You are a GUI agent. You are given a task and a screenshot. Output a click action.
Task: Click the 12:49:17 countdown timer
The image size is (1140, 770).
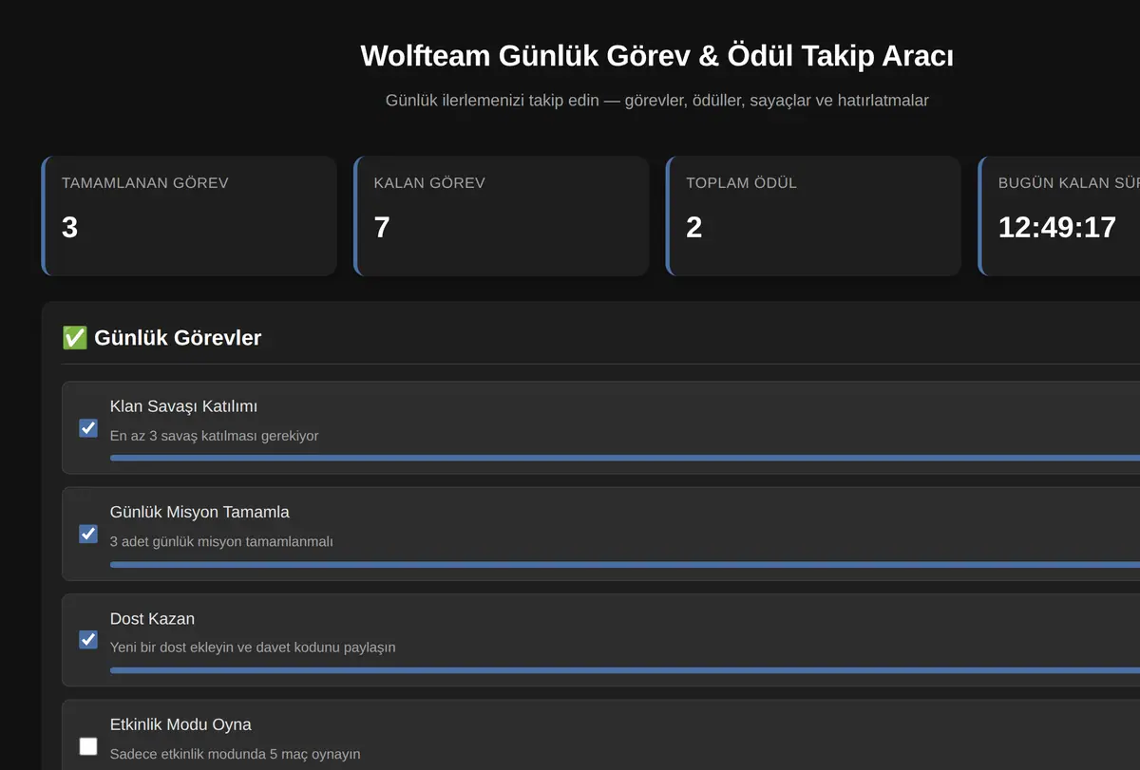pos(1056,228)
